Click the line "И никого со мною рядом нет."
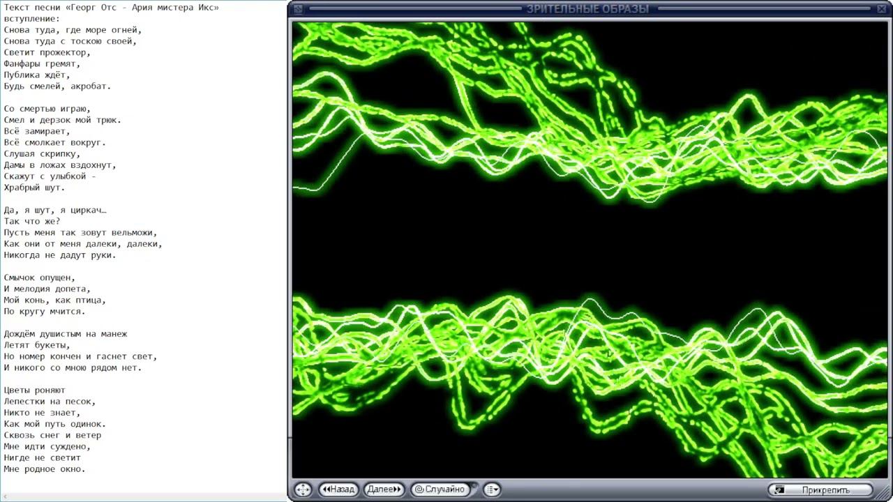This screenshot has height=502, width=893. pos(73,367)
